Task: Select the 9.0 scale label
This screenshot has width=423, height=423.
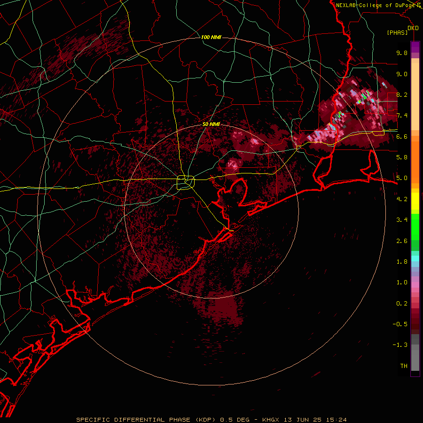Action: [x=402, y=74]
